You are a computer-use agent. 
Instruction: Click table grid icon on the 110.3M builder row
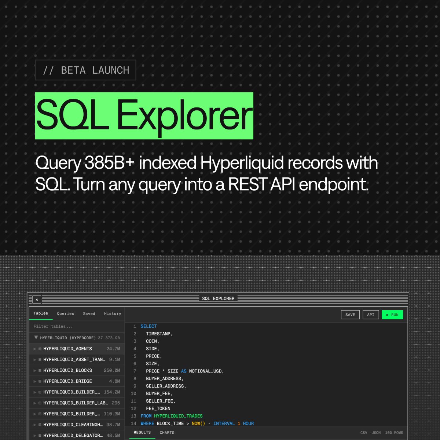point(40,414)
